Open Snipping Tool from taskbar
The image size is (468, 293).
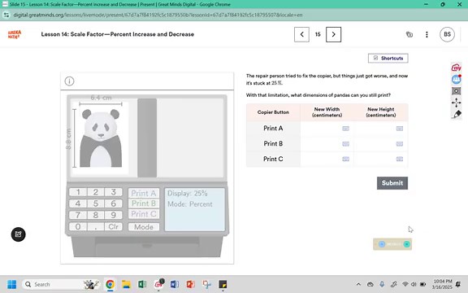pos(206,284)
